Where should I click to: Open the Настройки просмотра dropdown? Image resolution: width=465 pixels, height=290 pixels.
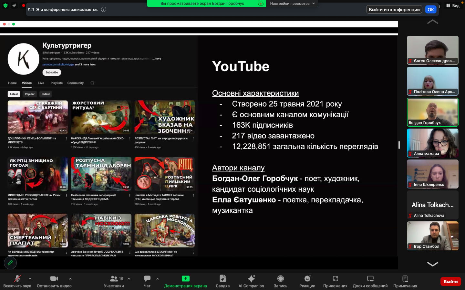pyautogui.click(x=292, y=4)
